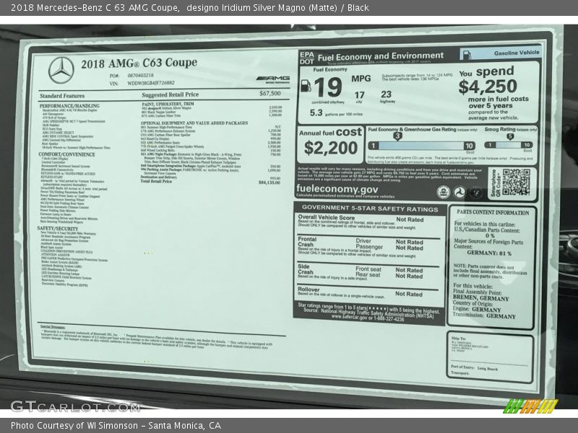
Task: Click the city MPG value 17
Action: (x=359, y=95)
